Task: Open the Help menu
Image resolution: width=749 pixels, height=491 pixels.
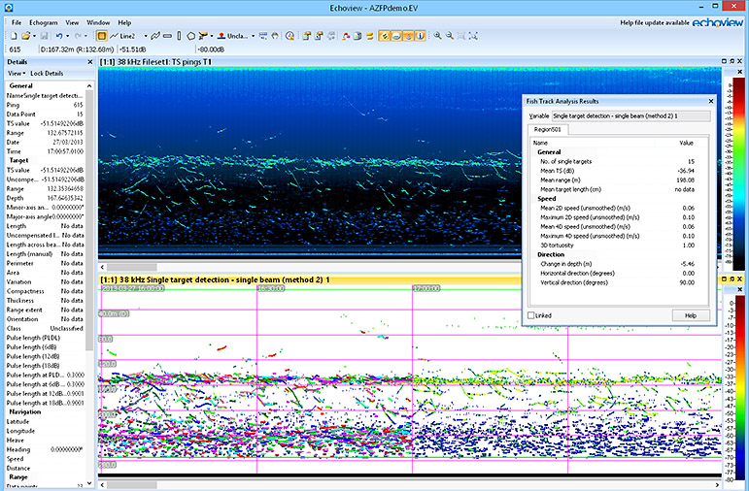Action: (124, 22)
